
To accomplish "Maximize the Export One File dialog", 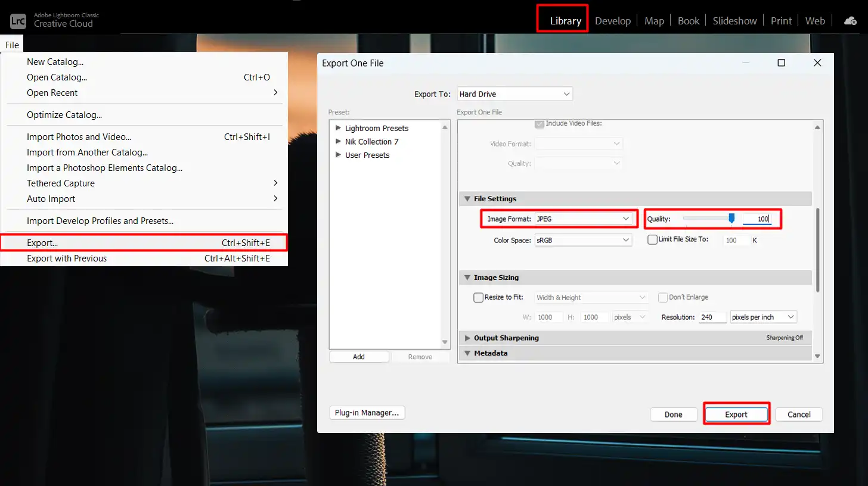I will tap(781, 63).
